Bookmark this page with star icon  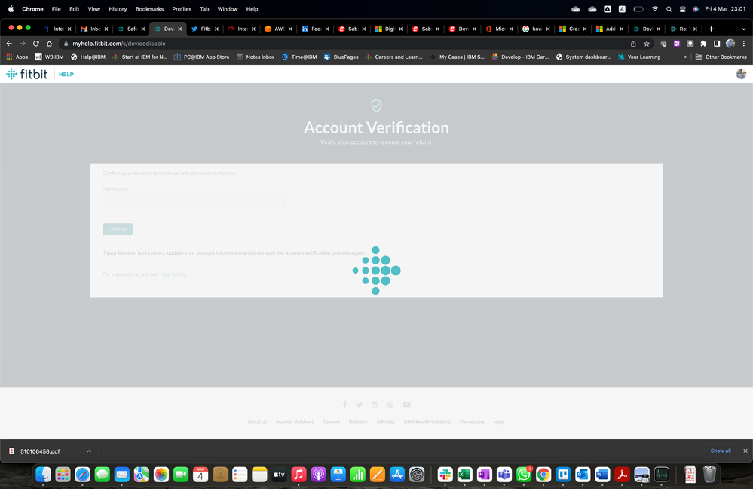pos(647,44)
